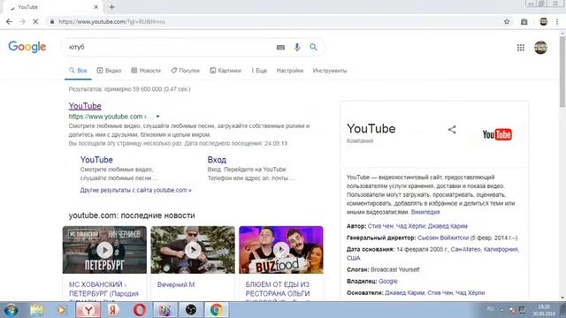The image size is (566, 318).
Task: Open the Google owner link
Action: coord(387,281)
